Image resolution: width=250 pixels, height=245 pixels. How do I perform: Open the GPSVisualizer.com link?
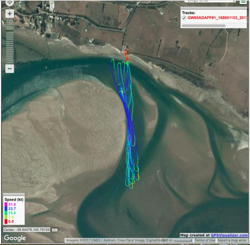229,235
